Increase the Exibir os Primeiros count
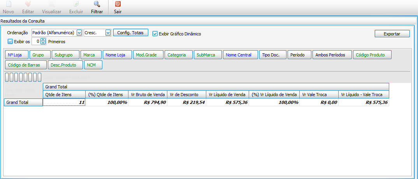The image size is (418, 179). [x=43, y=40]
